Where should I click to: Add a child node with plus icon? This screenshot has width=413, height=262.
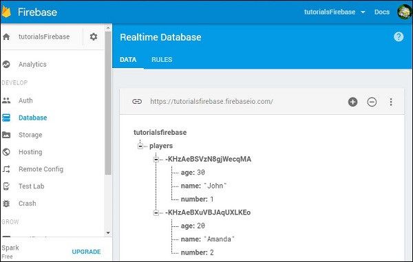[x=352, y=102]
